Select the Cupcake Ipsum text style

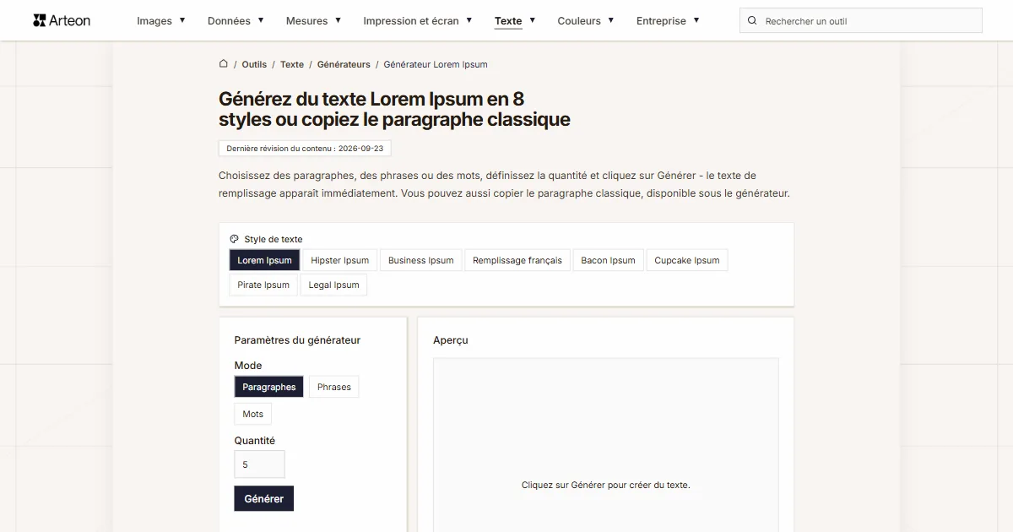point(687,260)
